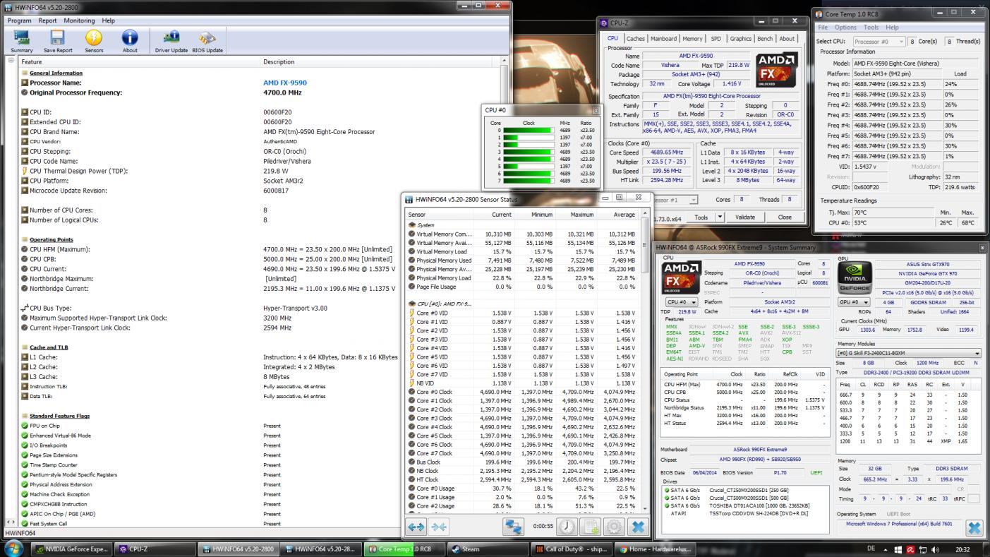This screenshot has height=557, width=990.
Task: Click the AMD FX logo in CPU-Z
Action: [776, 70]
